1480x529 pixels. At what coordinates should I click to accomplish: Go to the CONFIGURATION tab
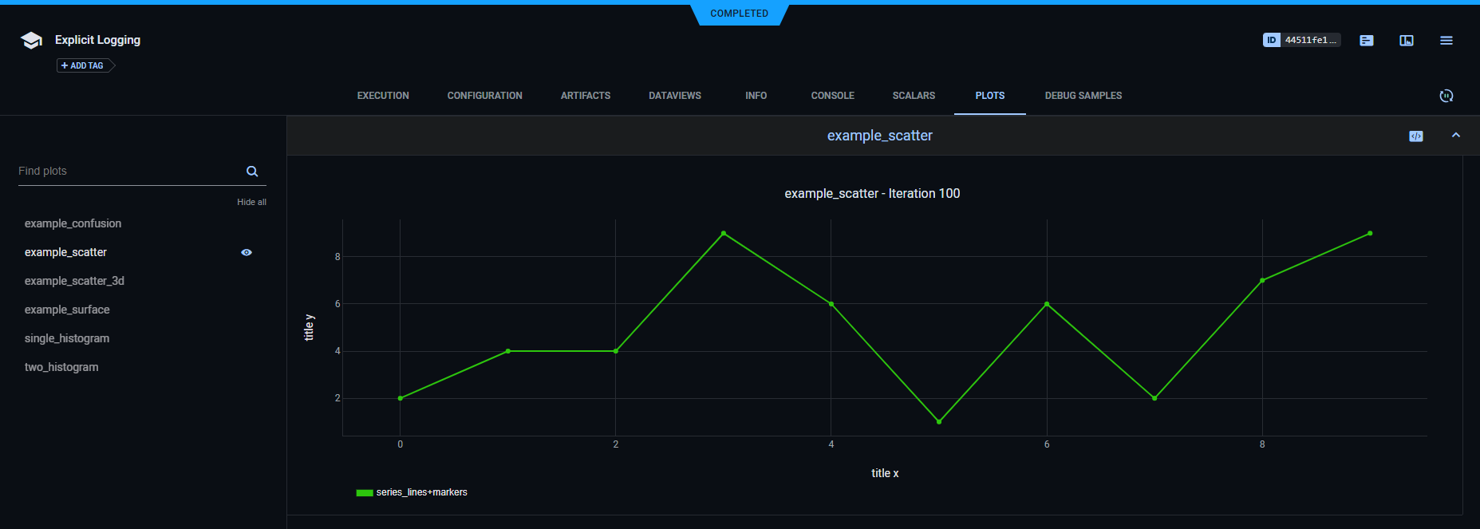tap(484, 96)
